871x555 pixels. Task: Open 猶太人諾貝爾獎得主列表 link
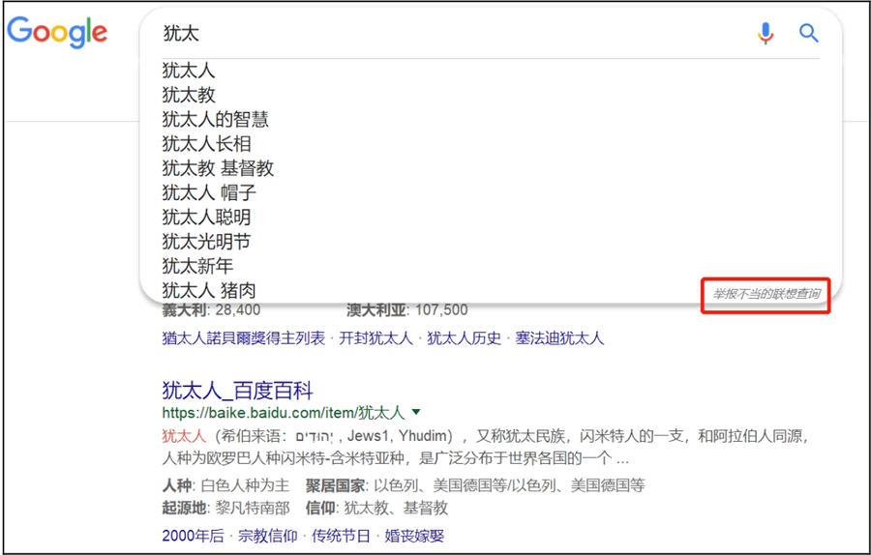coord(243,338)
